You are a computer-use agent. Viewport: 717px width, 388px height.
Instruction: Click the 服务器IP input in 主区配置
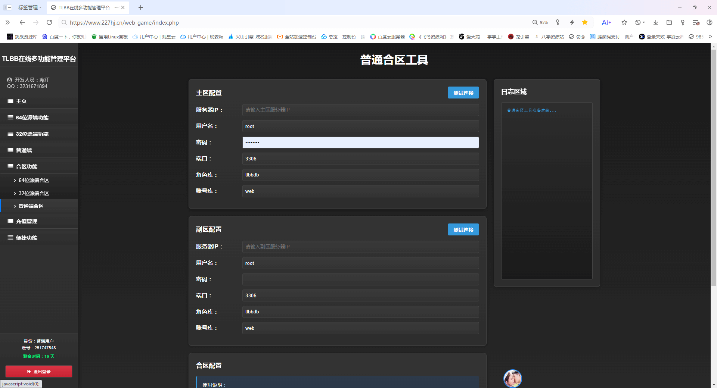(x=360, y=110)
